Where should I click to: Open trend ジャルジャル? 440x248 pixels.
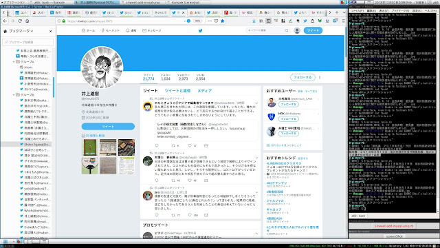pos(275,200)
